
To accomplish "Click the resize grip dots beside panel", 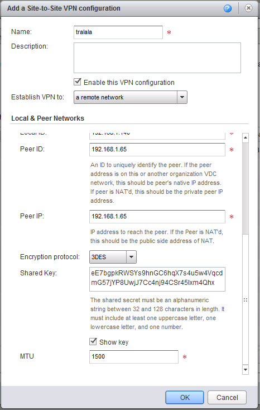I will pyautogui.click(x=245, y=300).
